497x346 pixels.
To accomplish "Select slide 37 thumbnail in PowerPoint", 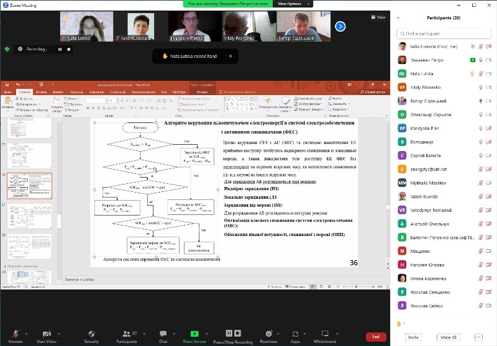I will 29,216.
